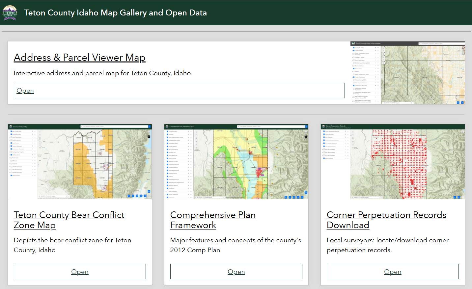Open the Address & Parcel Viewer Map title link
The image size is (472, 289).
[x=79, y=58]
